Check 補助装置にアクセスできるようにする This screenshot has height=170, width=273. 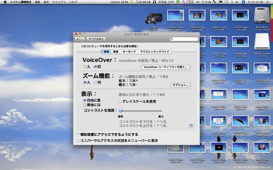pos(78,135)
